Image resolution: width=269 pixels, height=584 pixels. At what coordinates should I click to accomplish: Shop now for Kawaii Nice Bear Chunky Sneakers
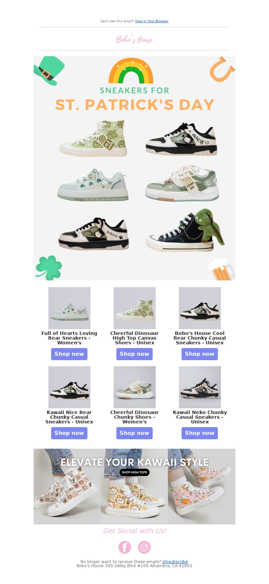tap(69, 433)
